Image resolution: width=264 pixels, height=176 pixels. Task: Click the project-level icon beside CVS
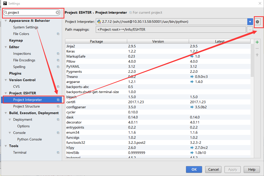58,86
